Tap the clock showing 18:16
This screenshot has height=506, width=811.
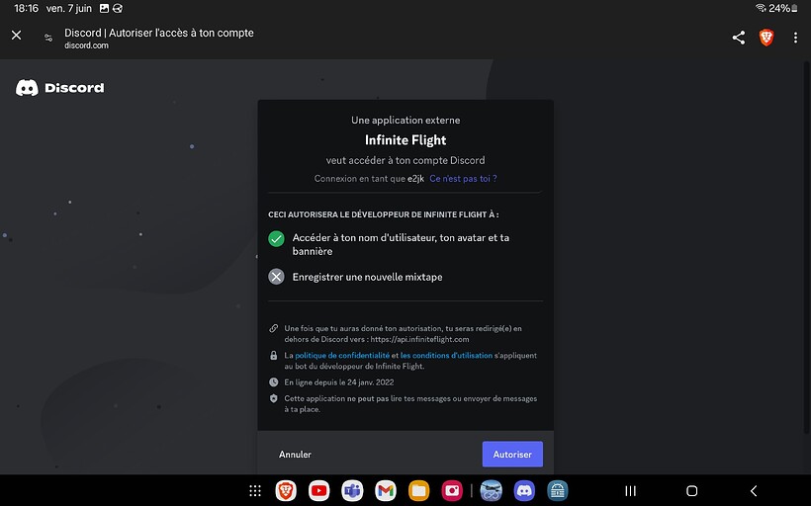pyautogui.click(x=26, y=8)
